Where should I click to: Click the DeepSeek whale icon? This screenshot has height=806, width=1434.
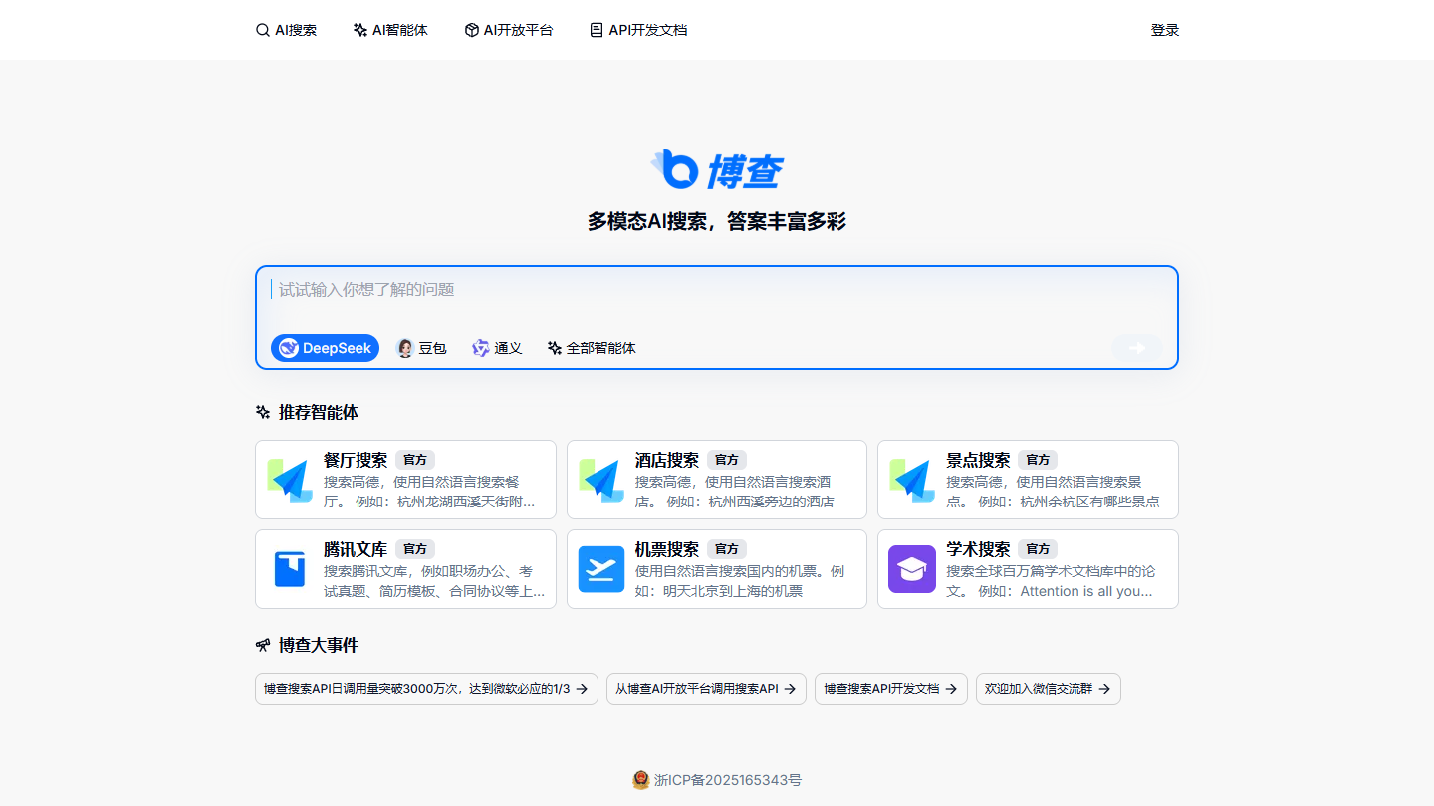(x=289, y=348)
